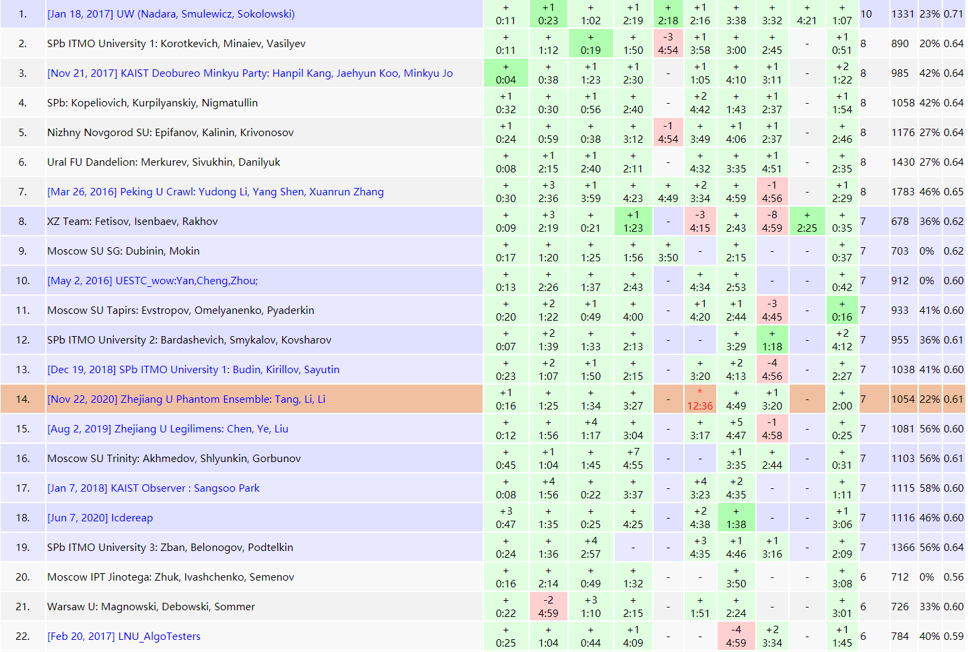Click the SPb ITMO University 3 team name
The height and width of the screenshot is (652, 968).
click(170, 548)
